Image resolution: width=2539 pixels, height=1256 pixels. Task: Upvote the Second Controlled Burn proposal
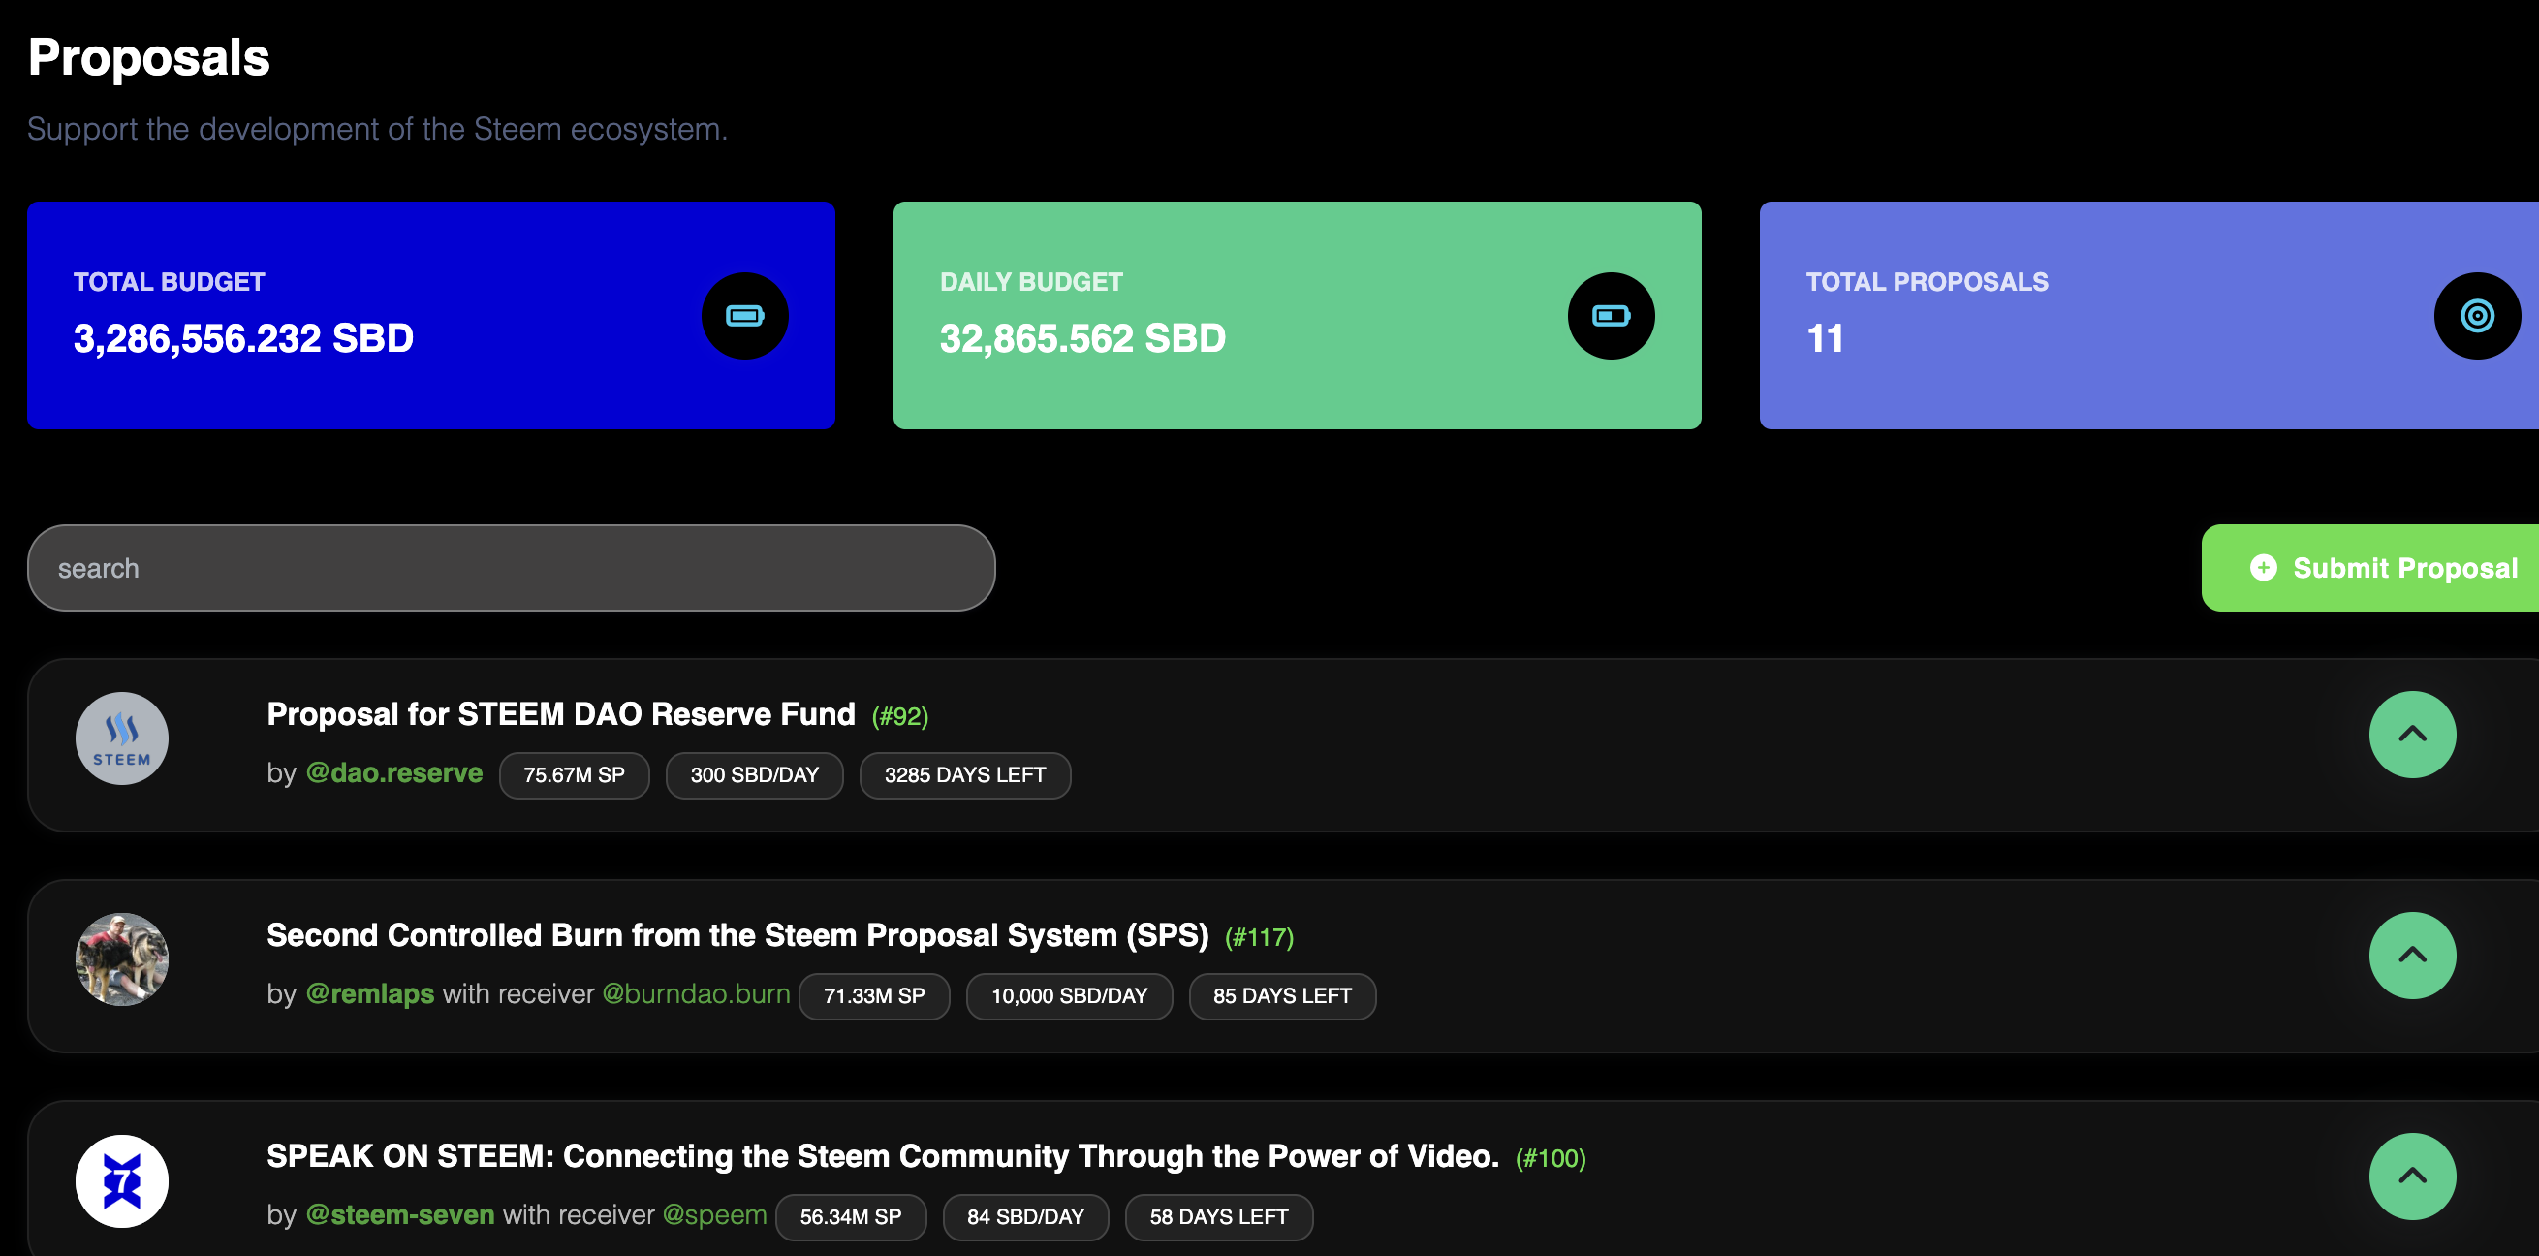(2411, 956)
